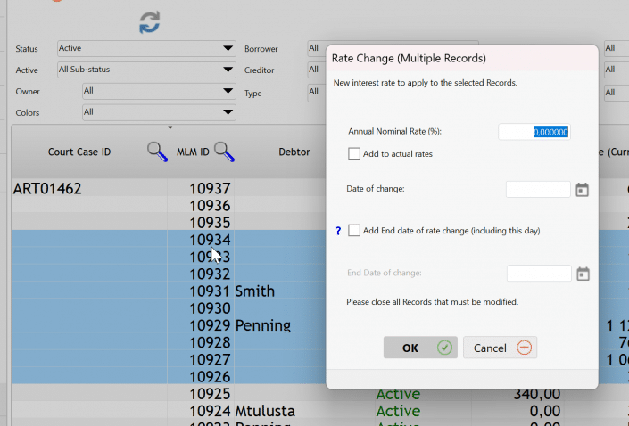This screenshot has height=426, width=629.
Task: Click the blue refresh arrows icon
Action: 149,23
